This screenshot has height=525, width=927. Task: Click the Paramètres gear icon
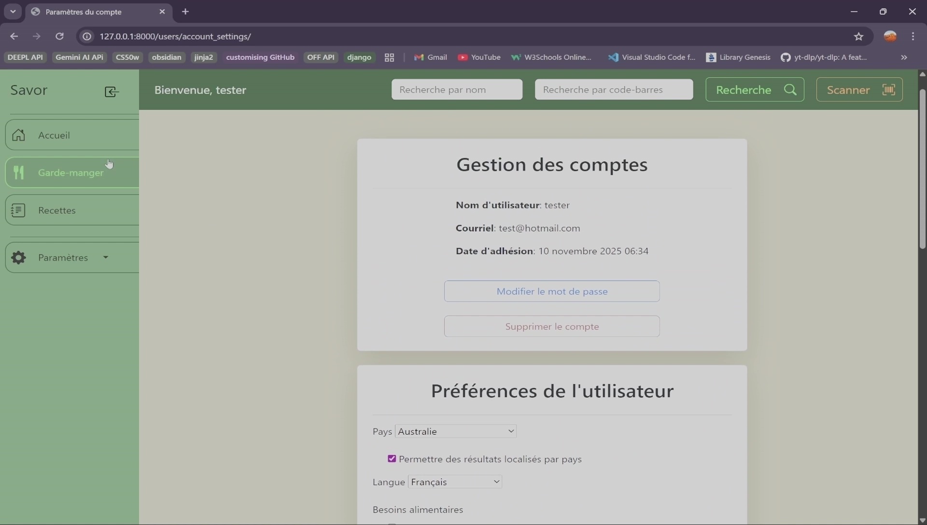(x=18, y=258)
